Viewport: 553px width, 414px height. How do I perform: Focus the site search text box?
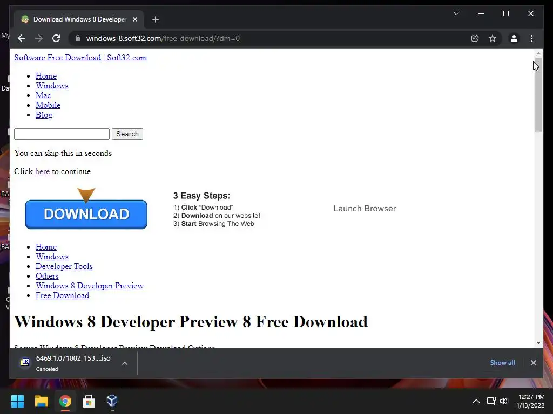tap(62, 134)
